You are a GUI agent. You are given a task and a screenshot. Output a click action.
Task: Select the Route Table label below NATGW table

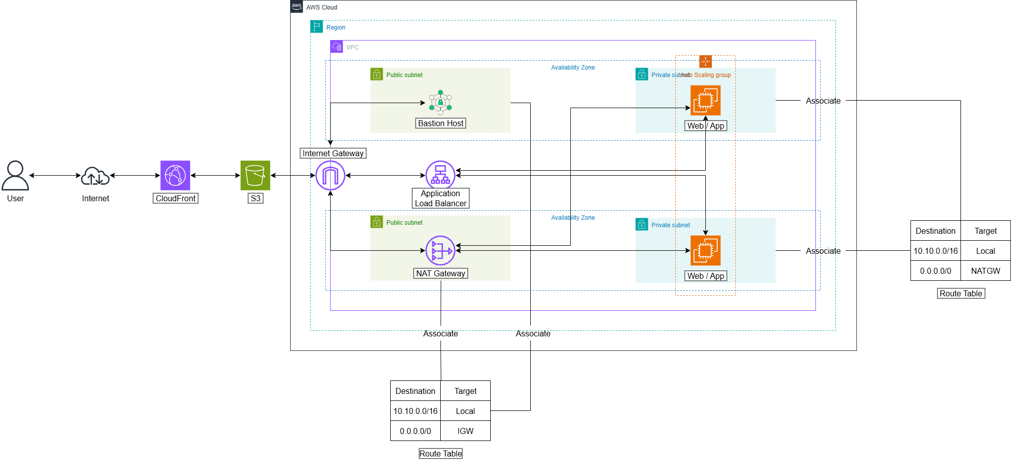961,293
